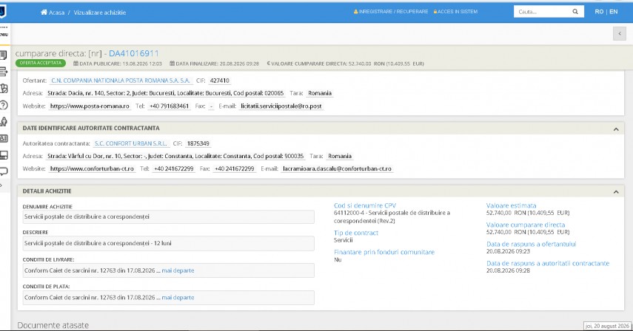The height and width of the screenshot is (331, 633).
Task: Open the sidebar chat bubble icon
Action: click(x=4, y=171)
